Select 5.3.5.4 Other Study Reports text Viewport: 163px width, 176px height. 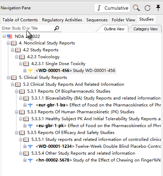click(83, 153)
